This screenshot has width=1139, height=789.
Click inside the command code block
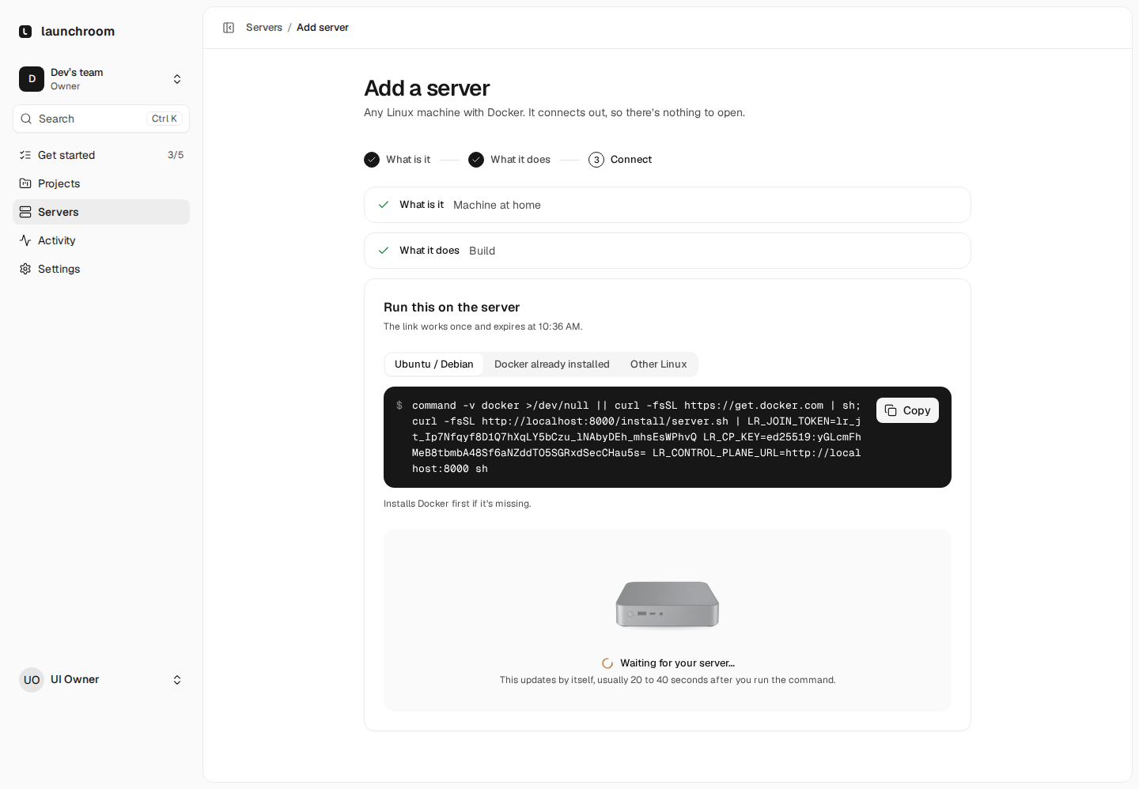point(668,437)
